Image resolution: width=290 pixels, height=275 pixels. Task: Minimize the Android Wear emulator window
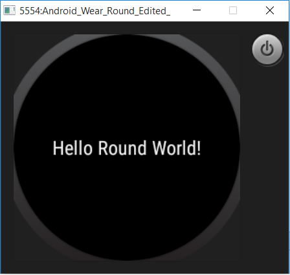[197, 10]
